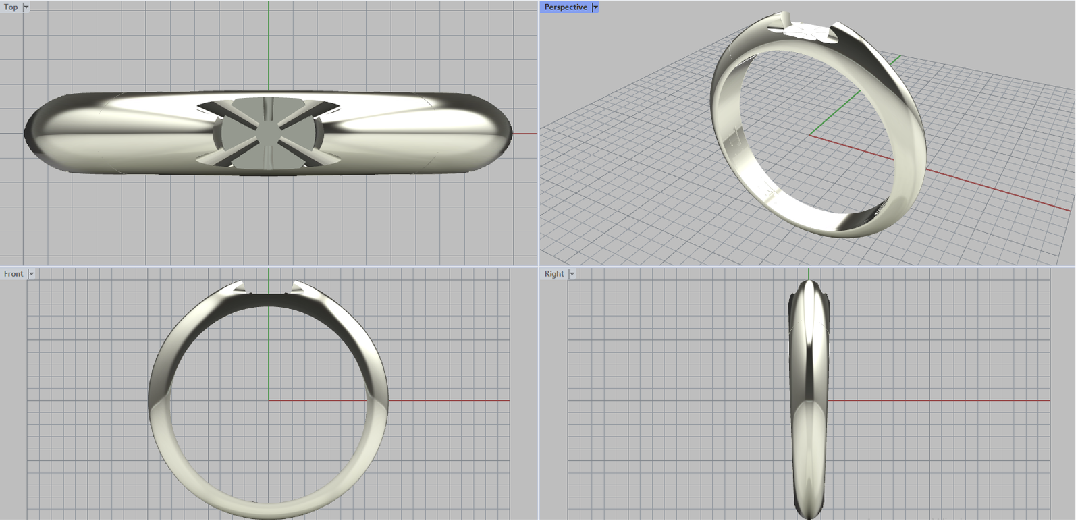
Task: Click the green Y-axis line in Top viewport
Action: (x=269, y=47)
